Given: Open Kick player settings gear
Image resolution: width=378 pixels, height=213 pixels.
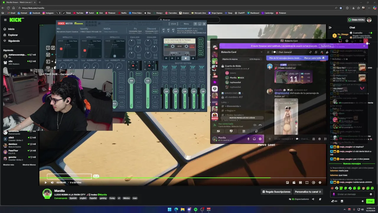Looking at the screenshot, I should point(320,183).
